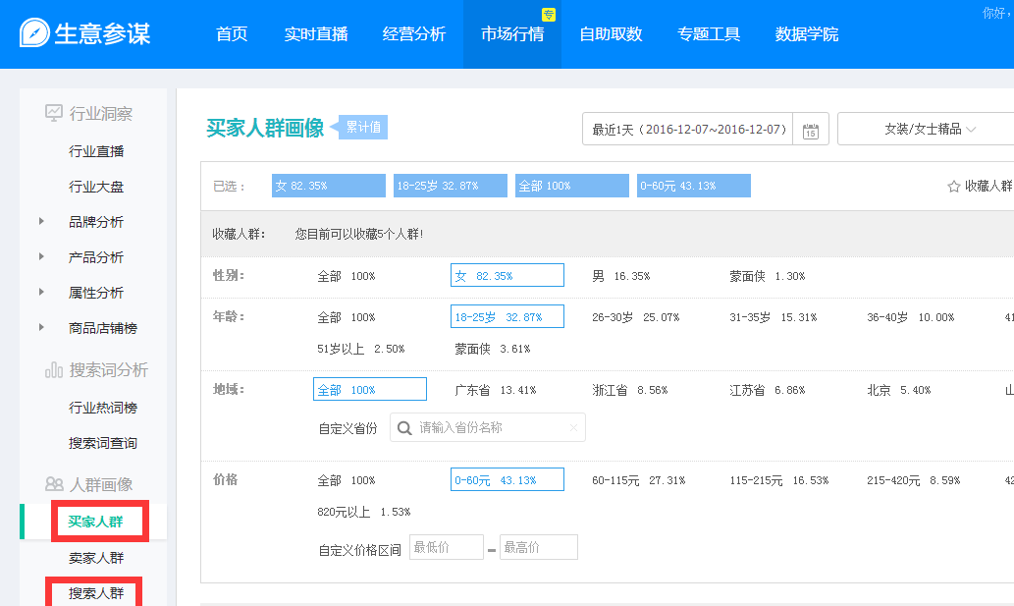The width and height of the screenshot is (1014, 606).
Task: Go to 行业热词榜 in the sidebar
Action: tap(103, 408)
